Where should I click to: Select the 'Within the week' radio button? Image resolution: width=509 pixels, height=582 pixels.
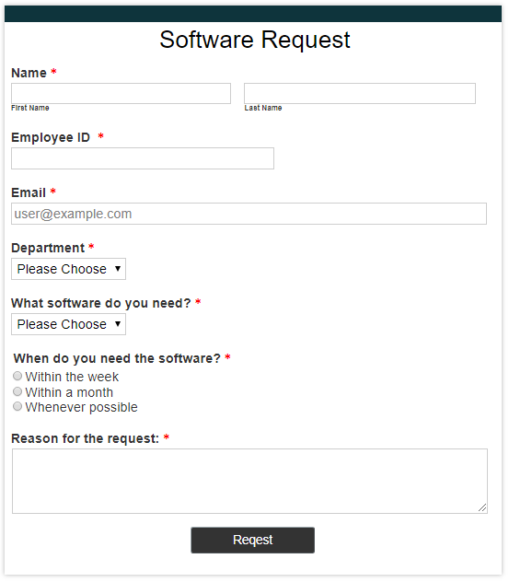(17, 376)
